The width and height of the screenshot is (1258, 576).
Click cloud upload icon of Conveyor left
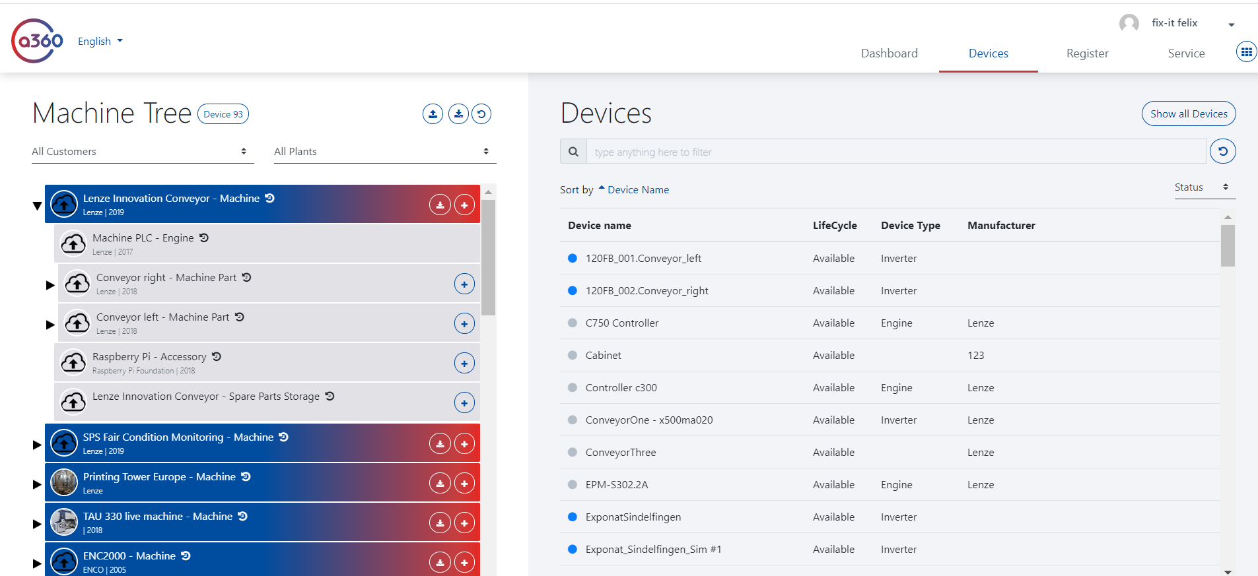pyautogui.click(x=77, y=323)
